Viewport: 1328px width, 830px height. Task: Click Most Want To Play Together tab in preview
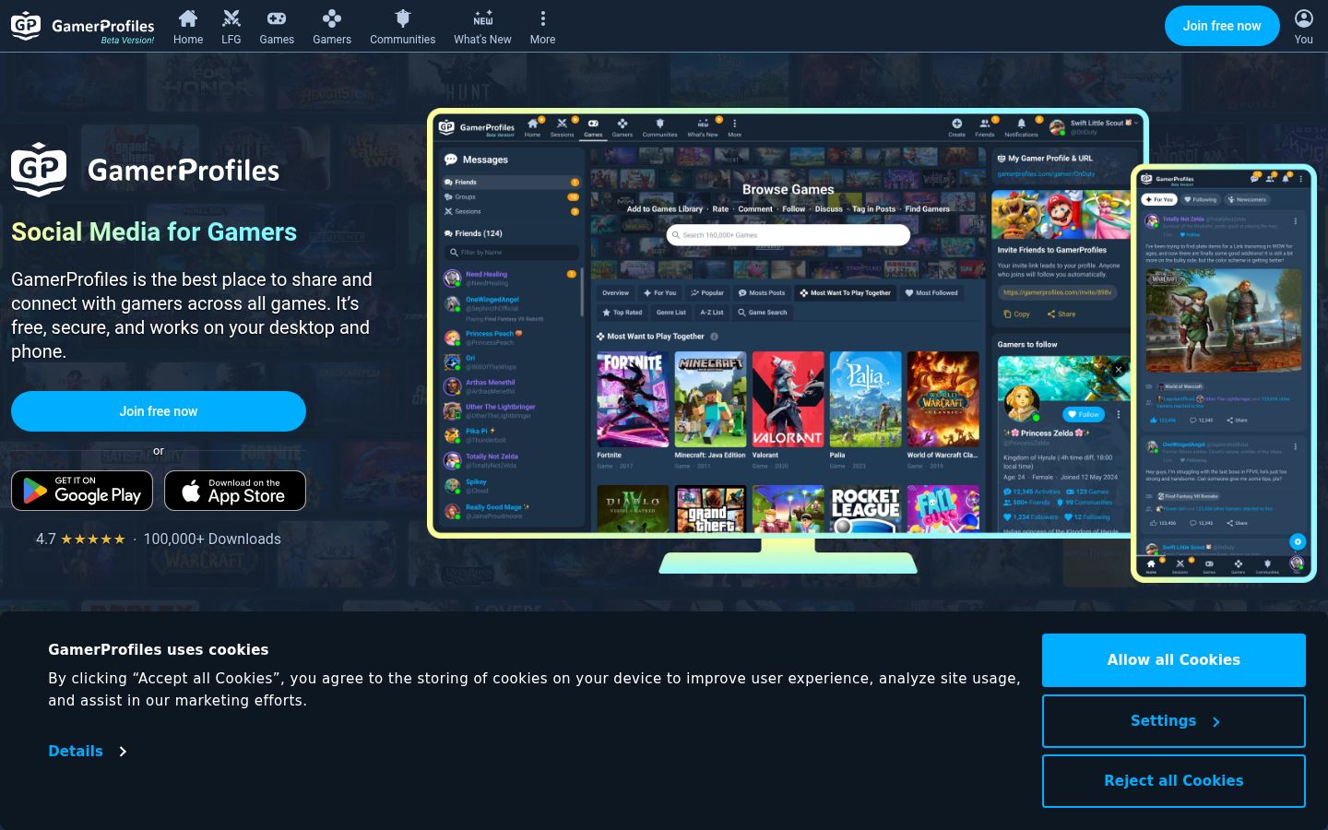(x=846, y=293)
